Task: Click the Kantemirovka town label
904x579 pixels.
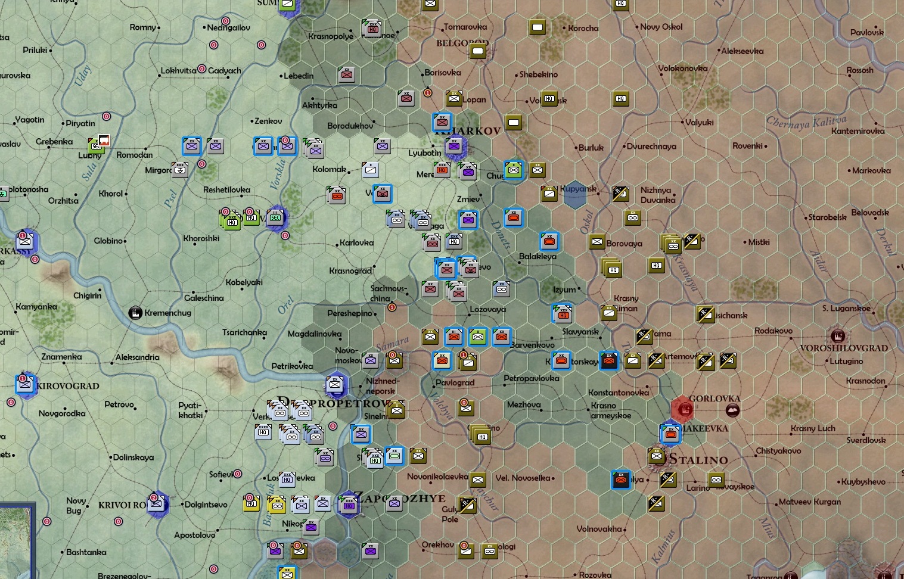Action: 858,131
